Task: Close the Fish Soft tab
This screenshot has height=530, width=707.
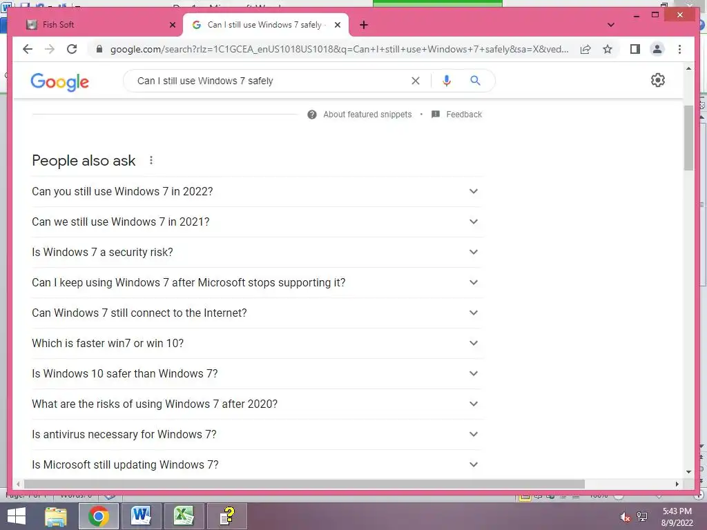Action: point(172,25)
